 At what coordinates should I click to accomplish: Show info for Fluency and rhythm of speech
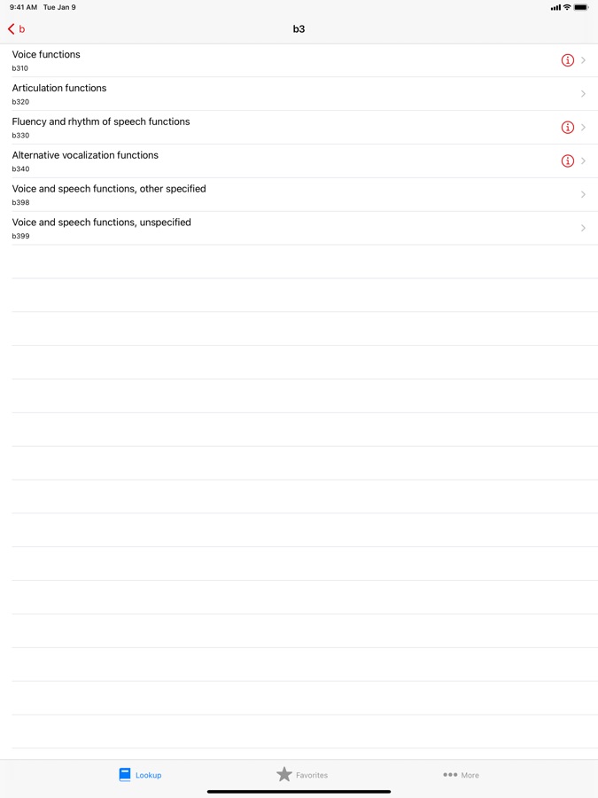tap(568, 128)
